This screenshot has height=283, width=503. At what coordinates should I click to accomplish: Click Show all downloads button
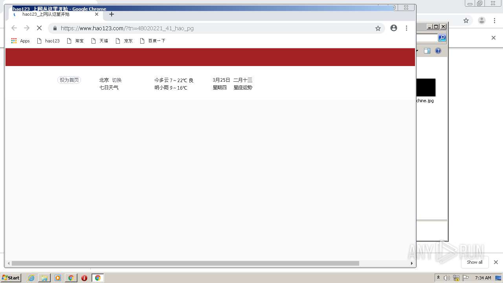point(475,262)
